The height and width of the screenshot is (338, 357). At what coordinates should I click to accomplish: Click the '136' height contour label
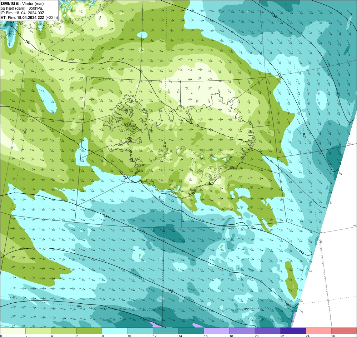pos(274,16)
